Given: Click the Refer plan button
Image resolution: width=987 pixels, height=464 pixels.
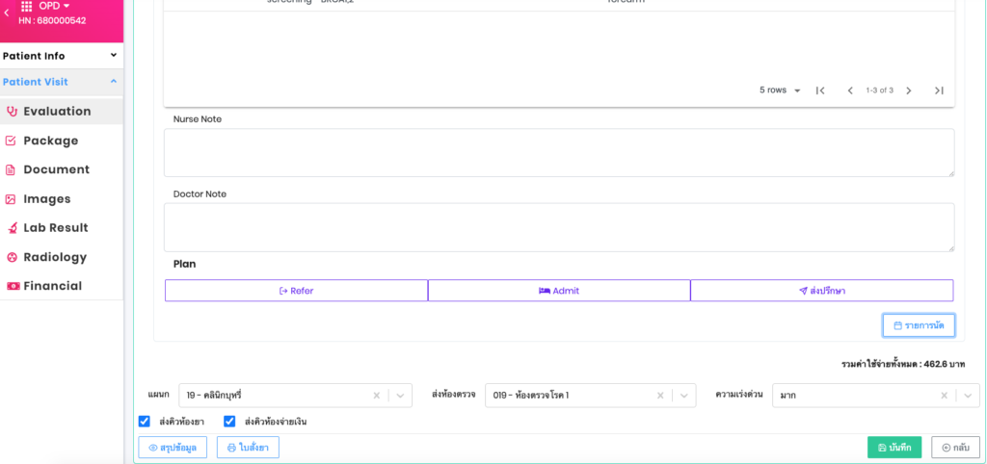Looking at the screenshot, I should pyautogui.click(x=296, y=291).
